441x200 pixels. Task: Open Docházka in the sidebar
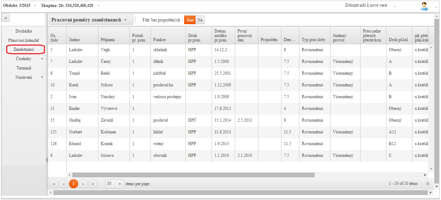tap(23, 31)
